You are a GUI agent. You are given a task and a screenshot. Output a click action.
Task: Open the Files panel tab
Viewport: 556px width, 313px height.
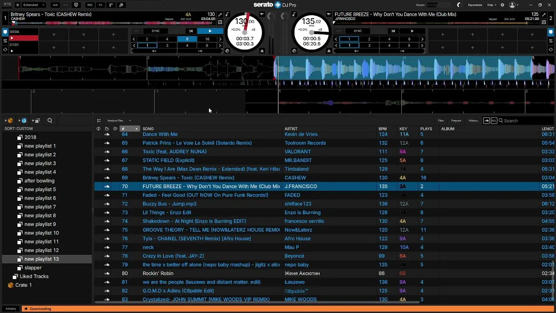[441, 120]
